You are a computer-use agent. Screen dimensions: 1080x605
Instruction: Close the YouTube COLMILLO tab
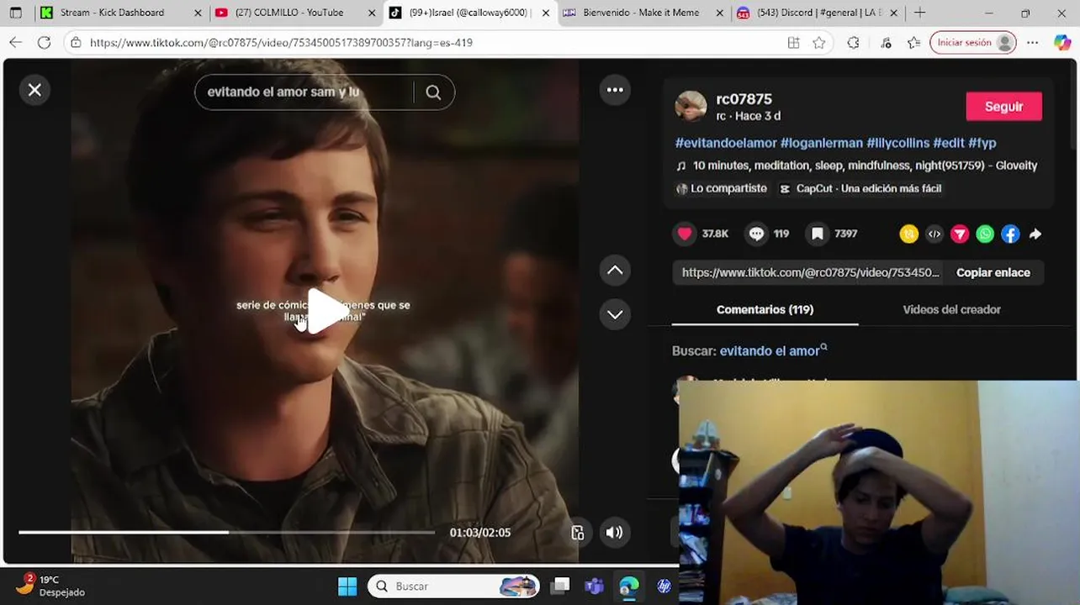pos(371,13)
